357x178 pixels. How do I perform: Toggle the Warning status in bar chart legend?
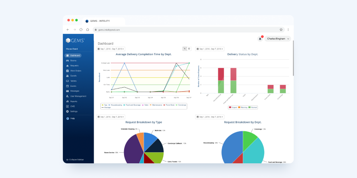(242, 107)
